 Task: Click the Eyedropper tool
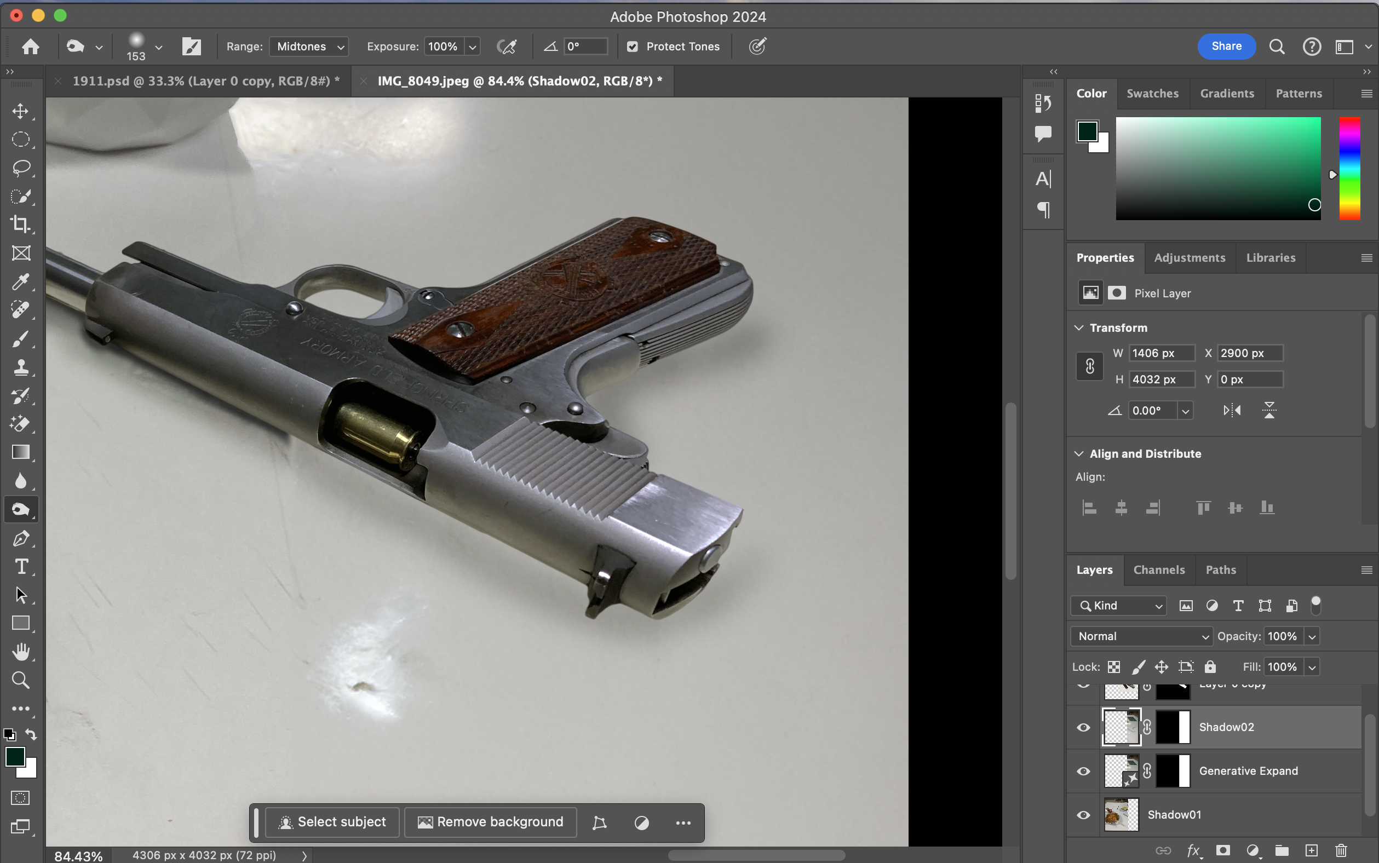tap(21, 281)
